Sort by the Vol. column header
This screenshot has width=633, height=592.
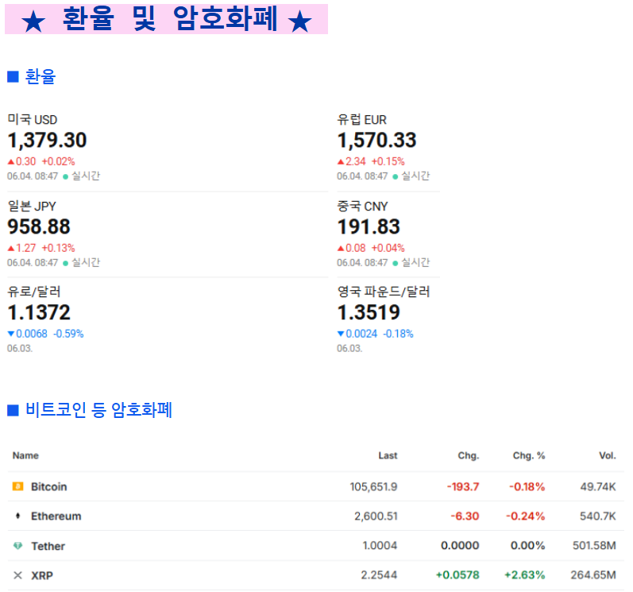pos(608,455)
